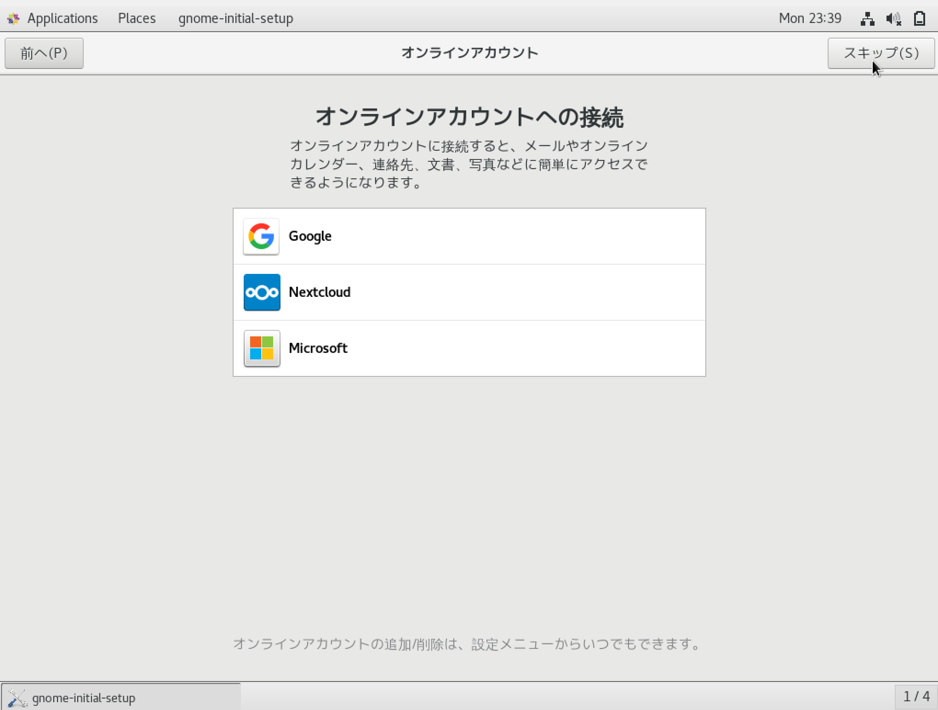Screen dimensions: 938x710
Task: Click the gnome-initial-setup taskbar window button
Action: click(x=120, y=698)
